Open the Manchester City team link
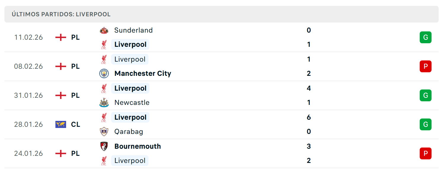 point(143,73)
